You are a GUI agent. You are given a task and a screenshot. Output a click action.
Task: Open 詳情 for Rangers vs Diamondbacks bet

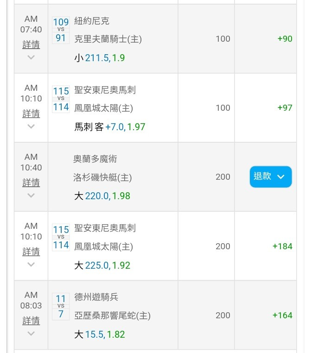pos(31,321)
